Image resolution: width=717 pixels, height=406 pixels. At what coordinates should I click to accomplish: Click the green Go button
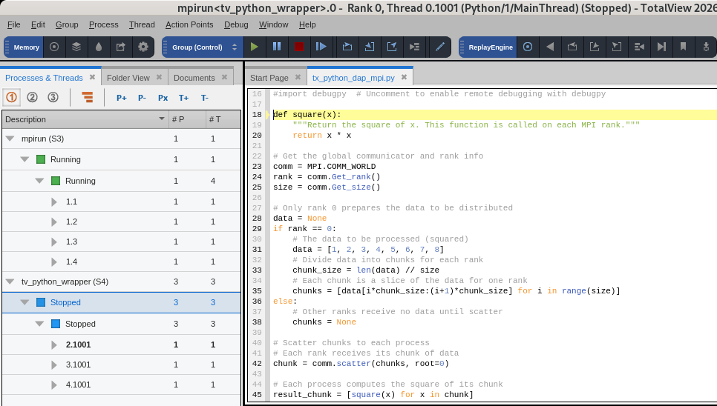(x=255, y=47)
